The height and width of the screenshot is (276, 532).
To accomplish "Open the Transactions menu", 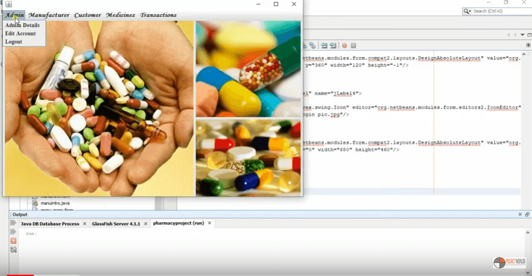I will (x=158, y=14).
